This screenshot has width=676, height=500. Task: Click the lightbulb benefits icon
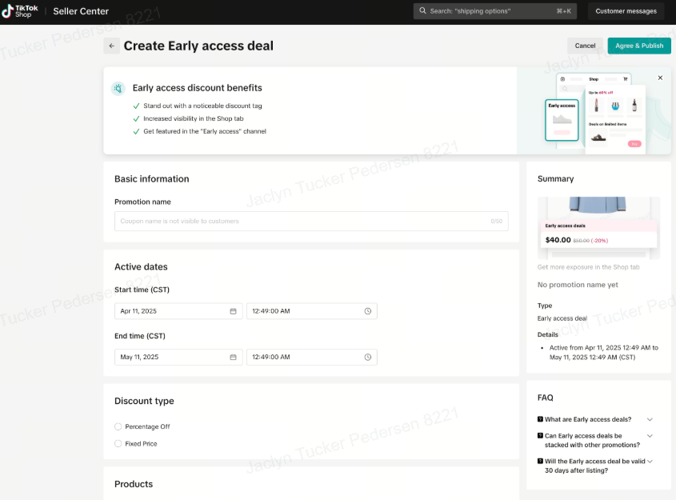coord(118,88)
